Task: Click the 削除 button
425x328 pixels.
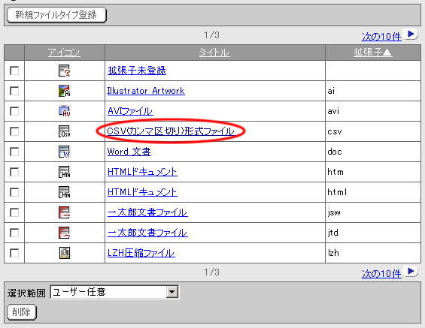Action: point(22,312)
